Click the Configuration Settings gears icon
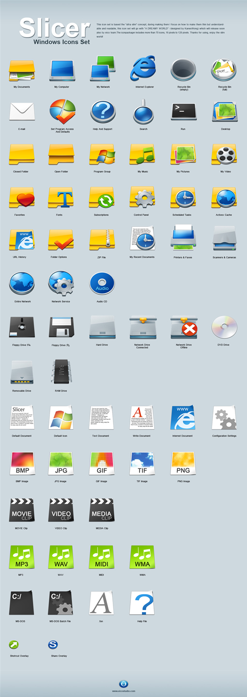Image resolution: width=247 pixels, height=697 pixels. tap(224, 417)
